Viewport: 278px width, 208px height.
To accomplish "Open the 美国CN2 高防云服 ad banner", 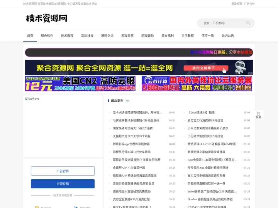I will (x=80, y=84).
